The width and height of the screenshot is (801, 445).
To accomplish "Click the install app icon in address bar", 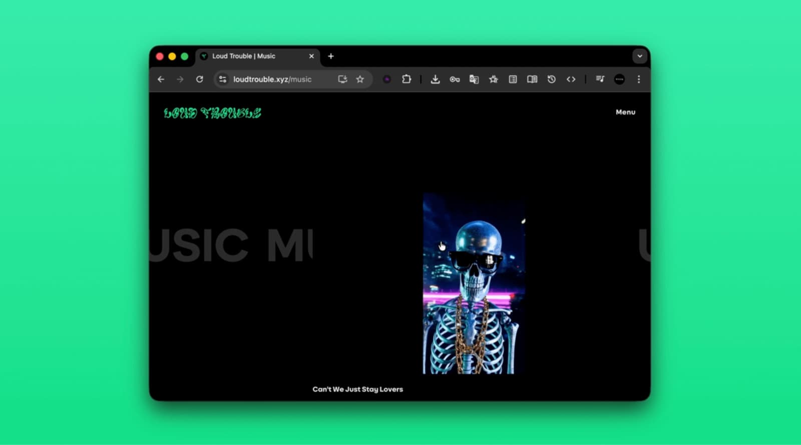I will (x=342, y=79).
